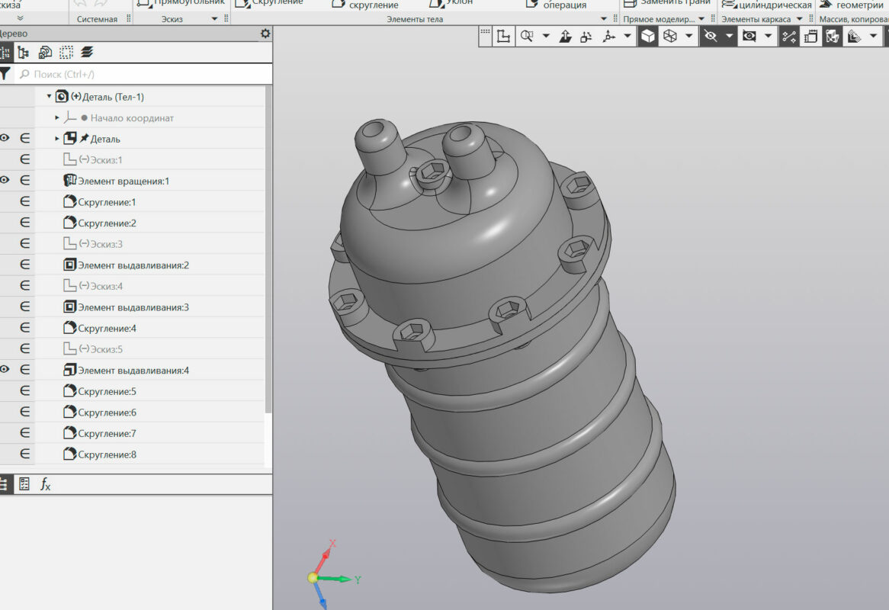Toggle visibility eye of Элемент вращения:1
The height and width of the screenshot is (610, 889).
[5, 180]
